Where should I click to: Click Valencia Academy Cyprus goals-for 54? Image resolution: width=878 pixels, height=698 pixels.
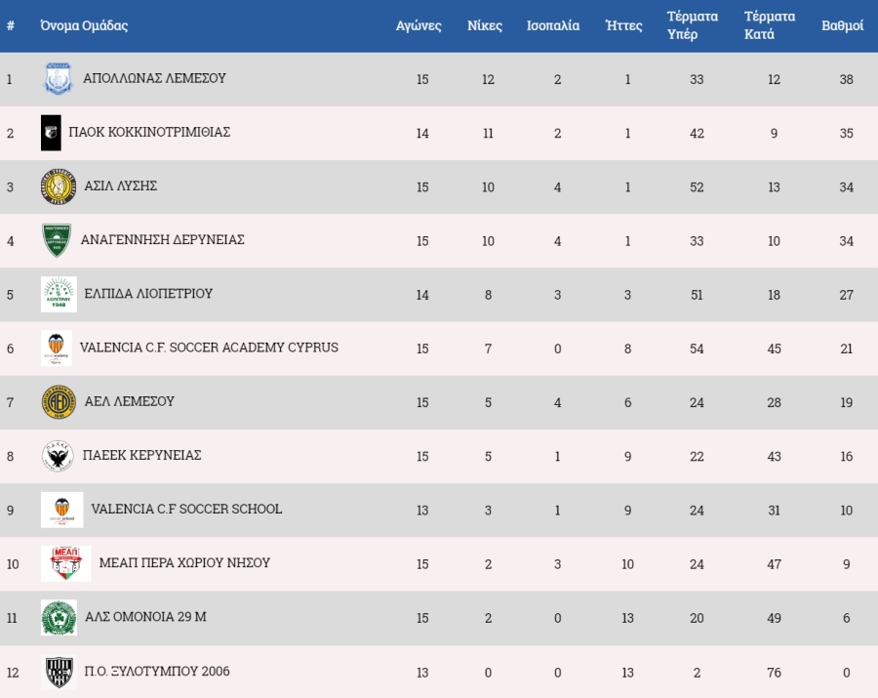[x=697, y=349]
